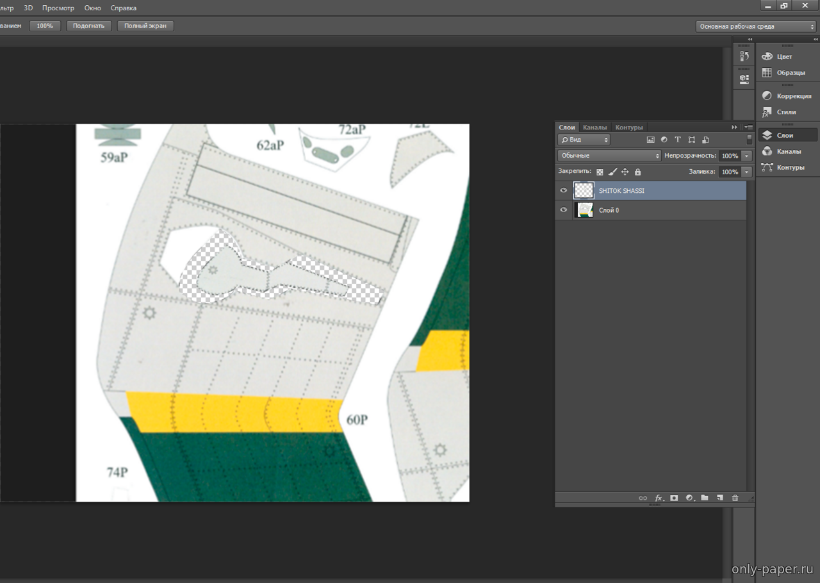Open the fill (Заливка) slider arrow
820x583 pixels.
pos(746,172)
